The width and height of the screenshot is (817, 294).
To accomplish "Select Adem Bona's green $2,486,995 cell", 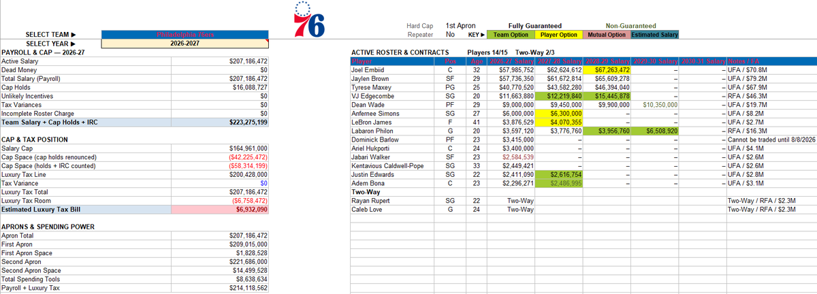I will coord(559,183).
